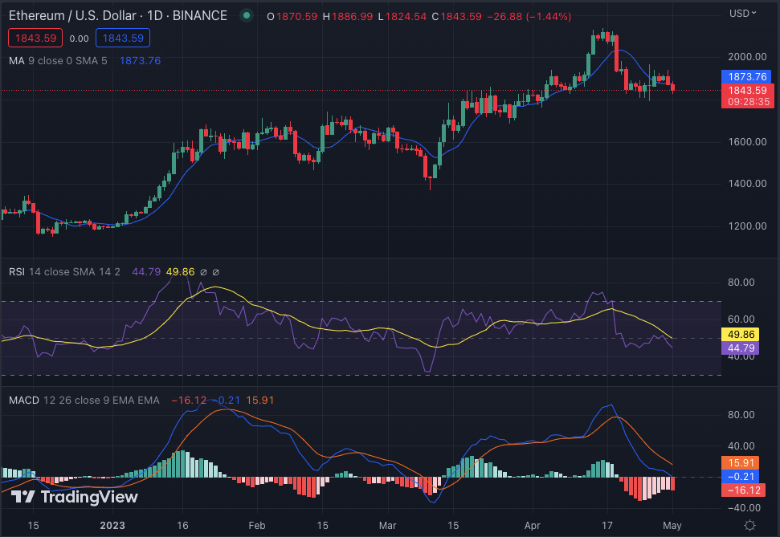780x537 pixels.
Task: Click the 17 date label on the time axis
Action: coord(606,525)
